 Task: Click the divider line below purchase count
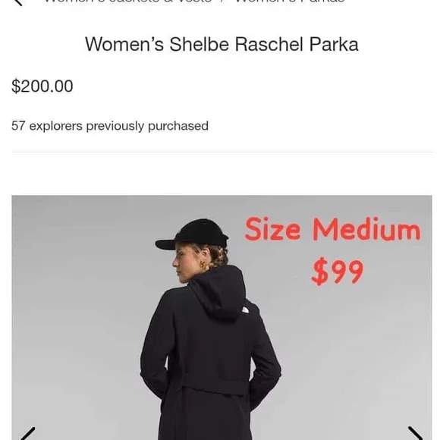point(222,152)
